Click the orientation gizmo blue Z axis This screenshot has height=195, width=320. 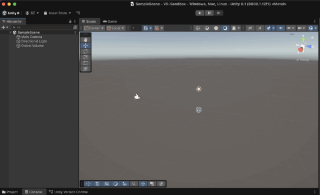[309, 47]
